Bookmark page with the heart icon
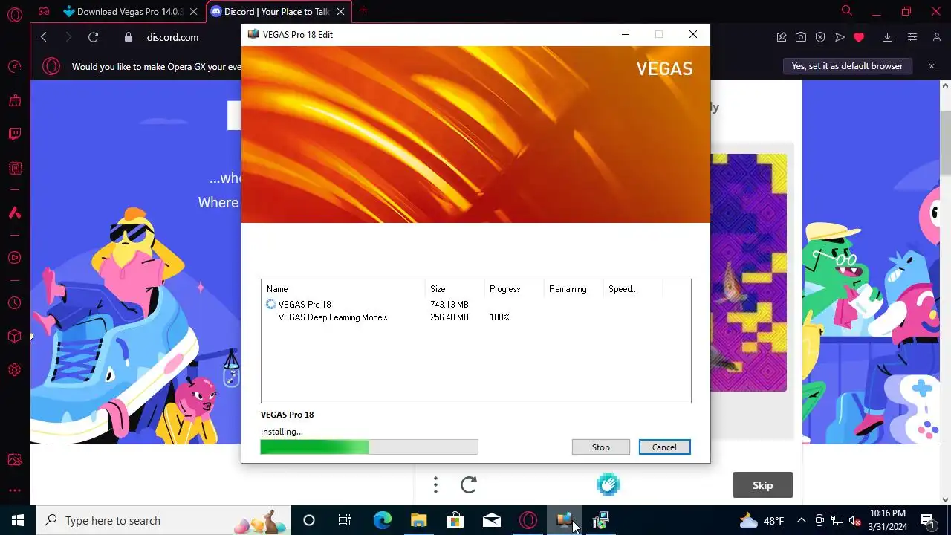This screenshot has width=951, height=535. 859,37
